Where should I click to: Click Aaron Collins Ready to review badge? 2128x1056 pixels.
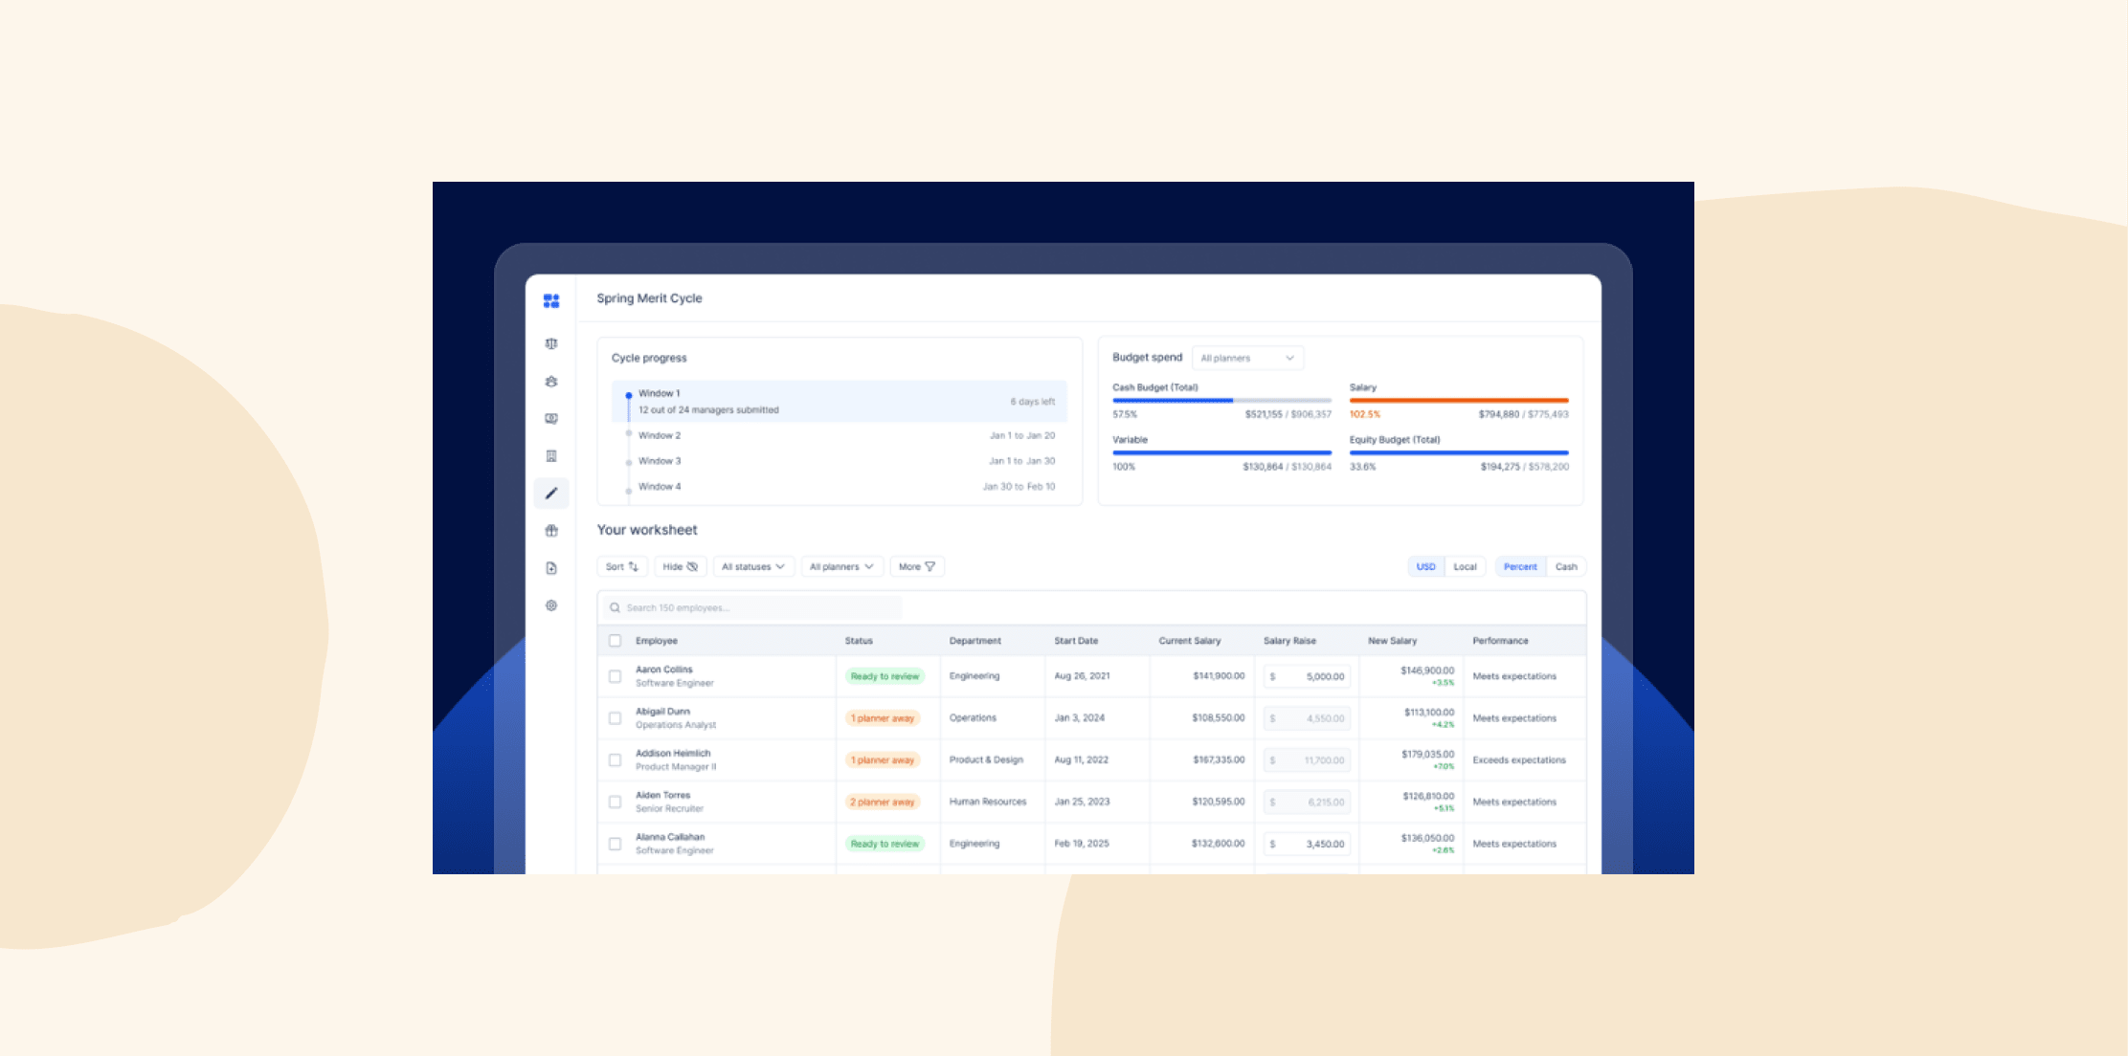click(885, 676)
